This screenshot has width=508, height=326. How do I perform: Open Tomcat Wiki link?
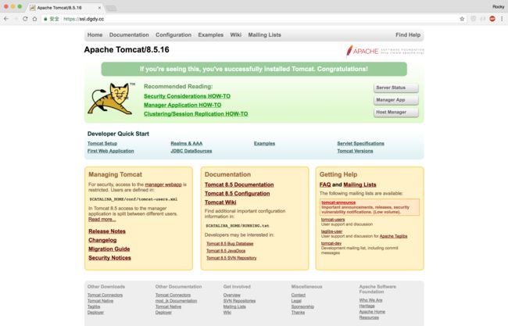click(220, 202)
